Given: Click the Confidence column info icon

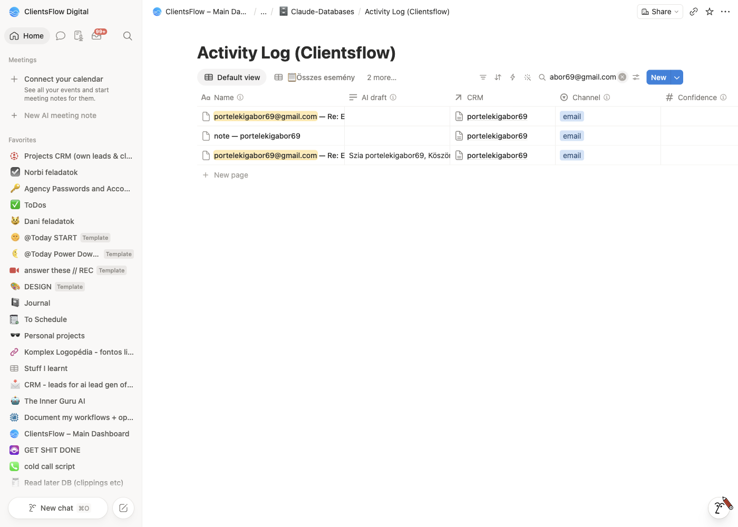Looking at the screenshot, I should 723,97.
